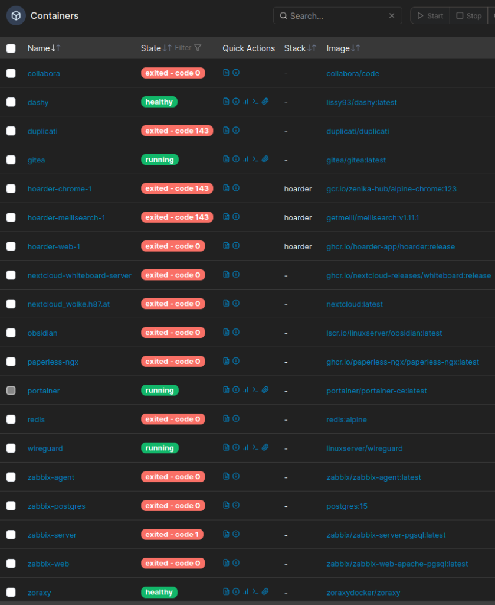Viewport: 495px width, 605px height.
Task: Click attach paperclip icon for wireguard
Action: click(x=265, y=448)
